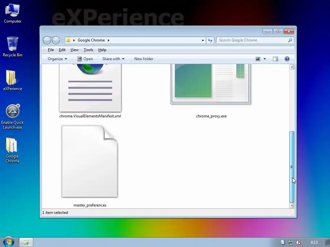Expand the arrow before Google Chrome breadcrumb
The image size is (330, 247).
74,40
